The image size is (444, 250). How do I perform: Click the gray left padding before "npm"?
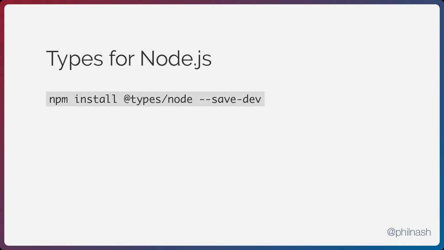47,99
